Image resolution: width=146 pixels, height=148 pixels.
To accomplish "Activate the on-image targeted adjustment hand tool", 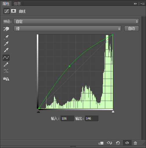I will (x=6, y=29).
